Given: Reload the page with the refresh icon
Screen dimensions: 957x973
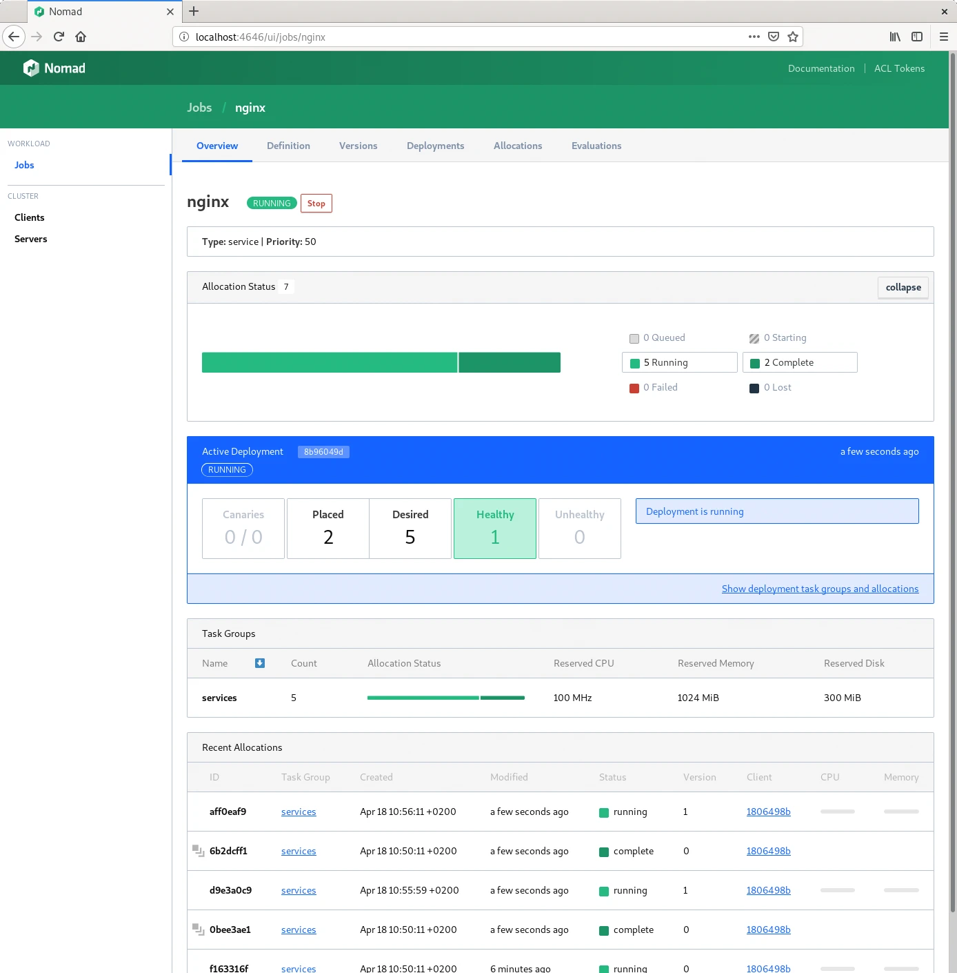Looking at the screenshot, I should [x=59, y=37].
